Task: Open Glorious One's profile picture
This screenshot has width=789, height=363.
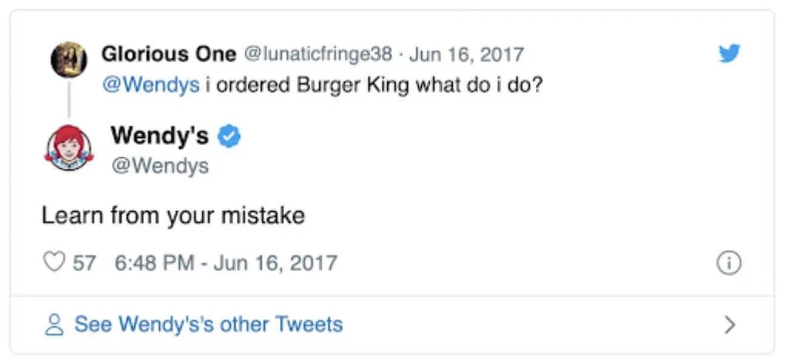Action: [70, 59]
